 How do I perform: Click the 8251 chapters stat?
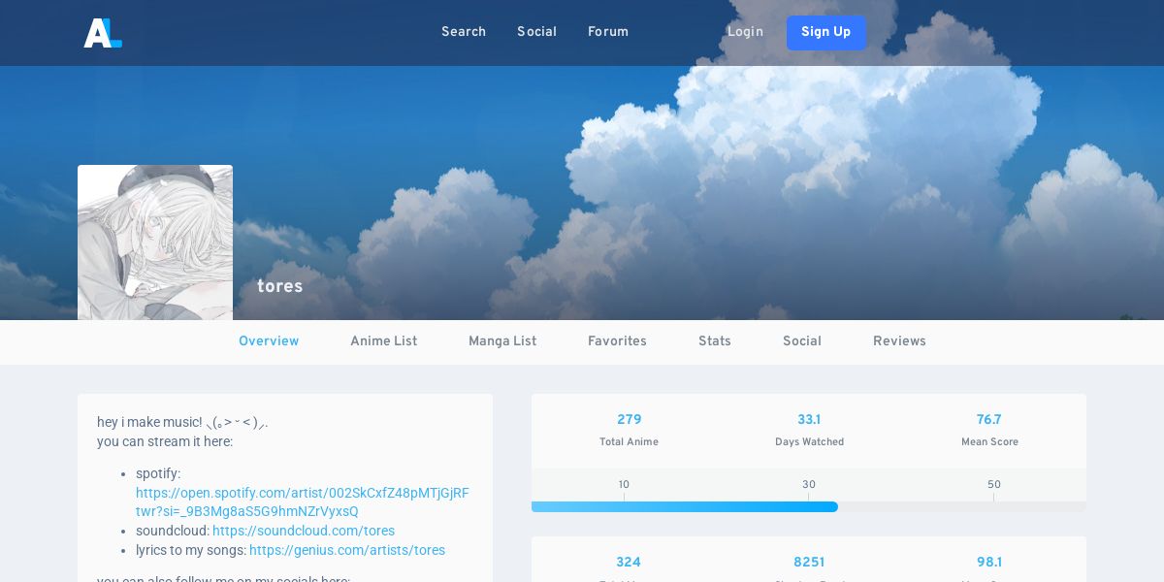point(809,563)
